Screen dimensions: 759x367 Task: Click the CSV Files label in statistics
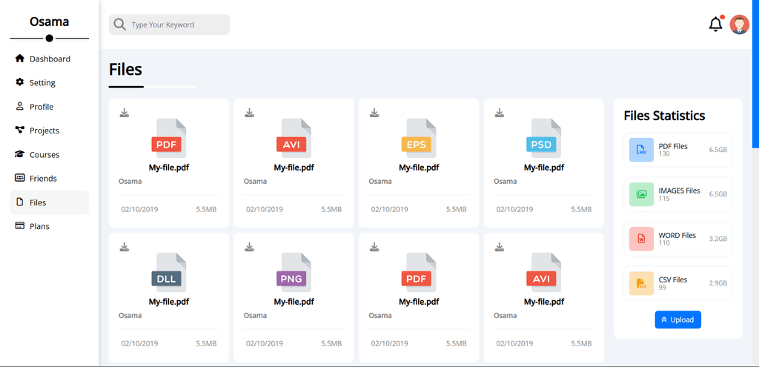pos(673,280)
